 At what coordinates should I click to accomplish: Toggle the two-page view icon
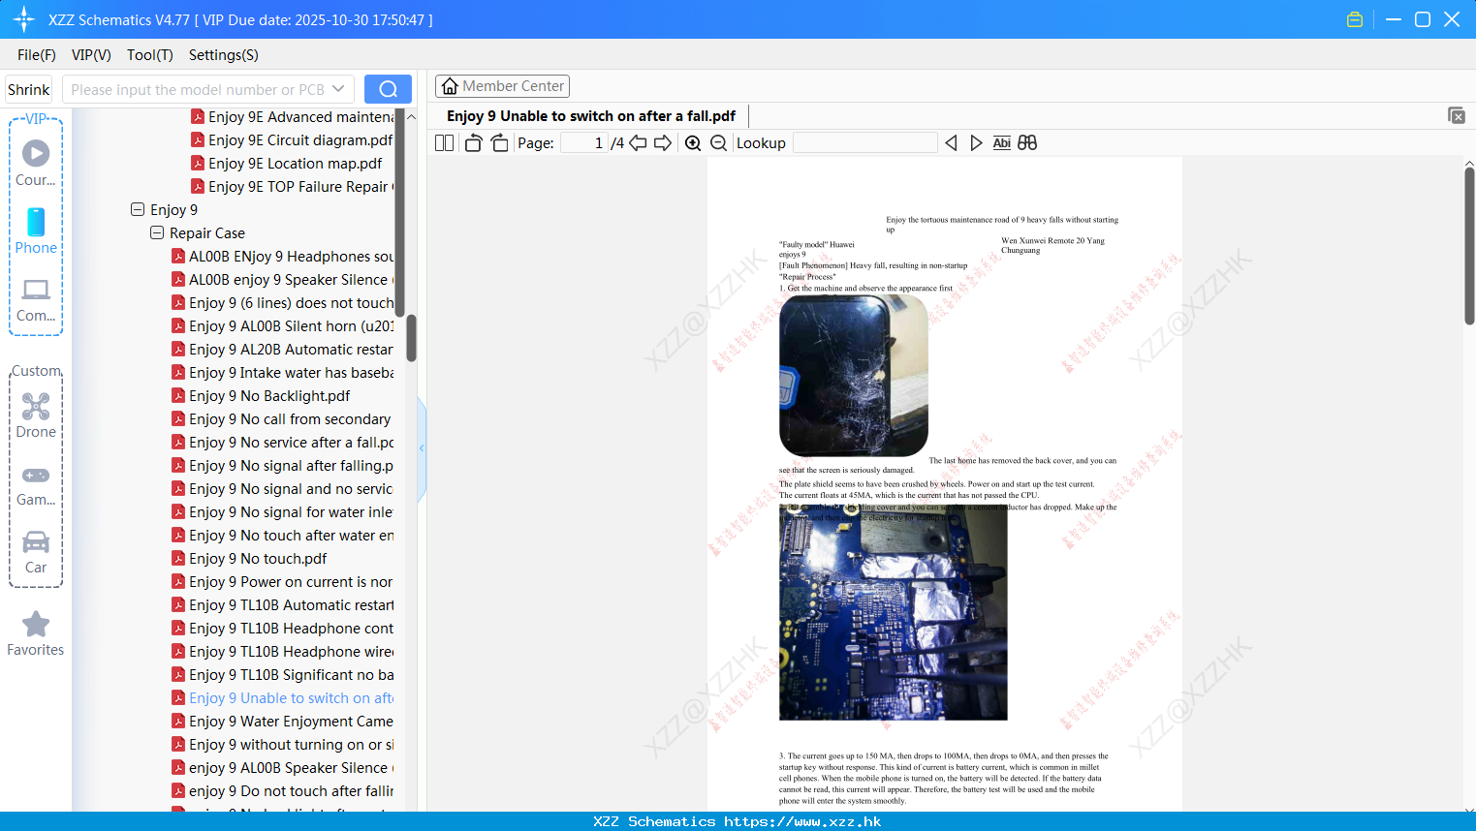444,143
